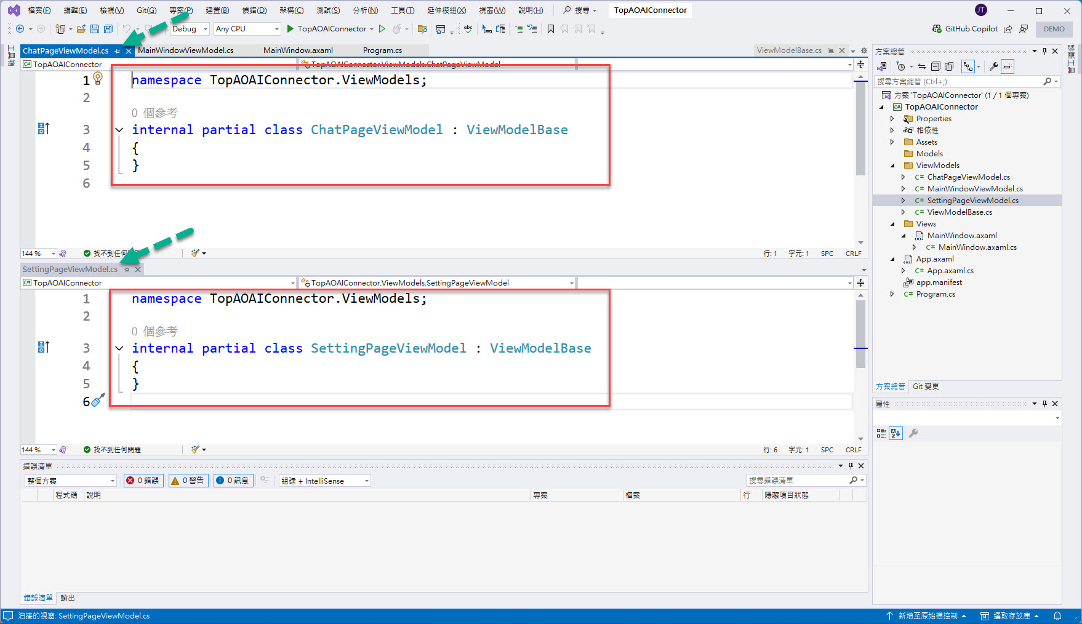The width and height of the screenshot is (1082, 624).
Task: Click the Save file icon in toolbar
Action: coord(94,29)
